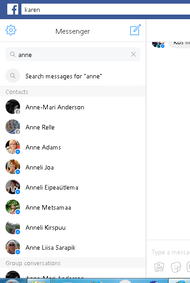Click the new message compose icon

(135, 30)
